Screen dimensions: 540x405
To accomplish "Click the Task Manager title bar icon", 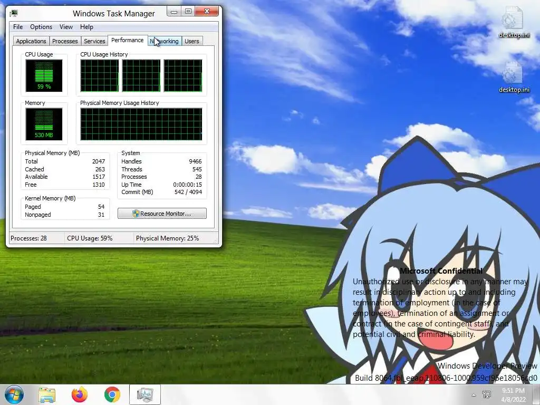I will 14,13.
